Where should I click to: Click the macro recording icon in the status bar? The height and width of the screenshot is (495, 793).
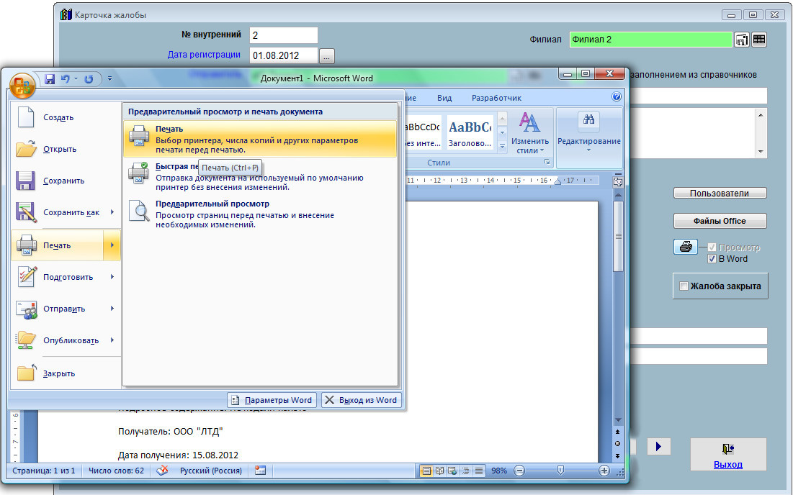[x=261, y=471]
